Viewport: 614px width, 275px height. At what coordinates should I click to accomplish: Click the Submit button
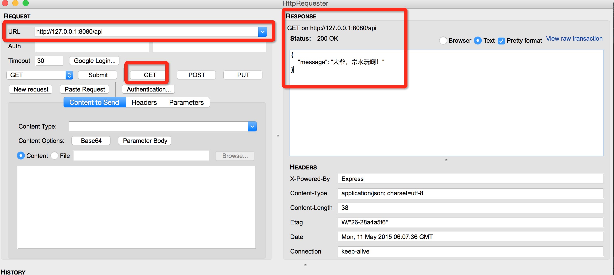pyautogui.click(x=98, y=75)
